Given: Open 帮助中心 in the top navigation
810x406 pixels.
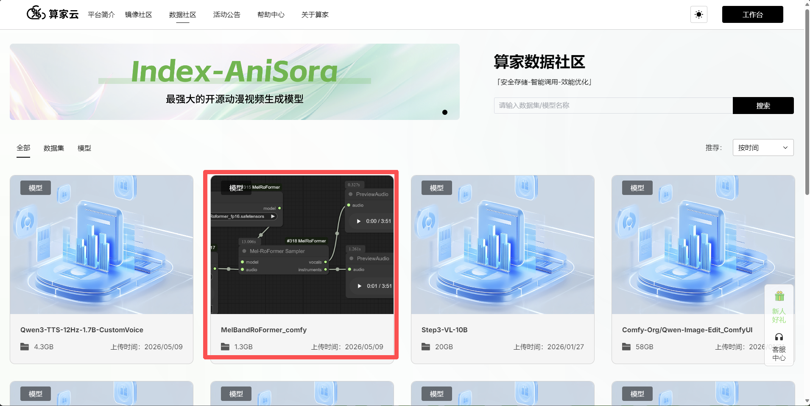Looking at the screenshot, I should (x=271, y=14).
